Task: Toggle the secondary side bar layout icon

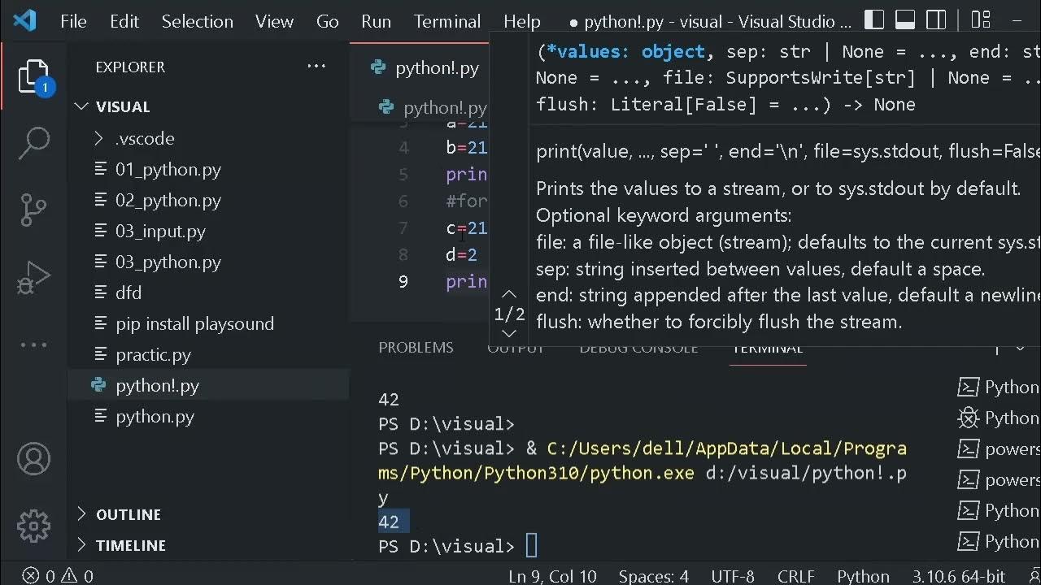Action: pyautogui.click(x=936, y=20)
